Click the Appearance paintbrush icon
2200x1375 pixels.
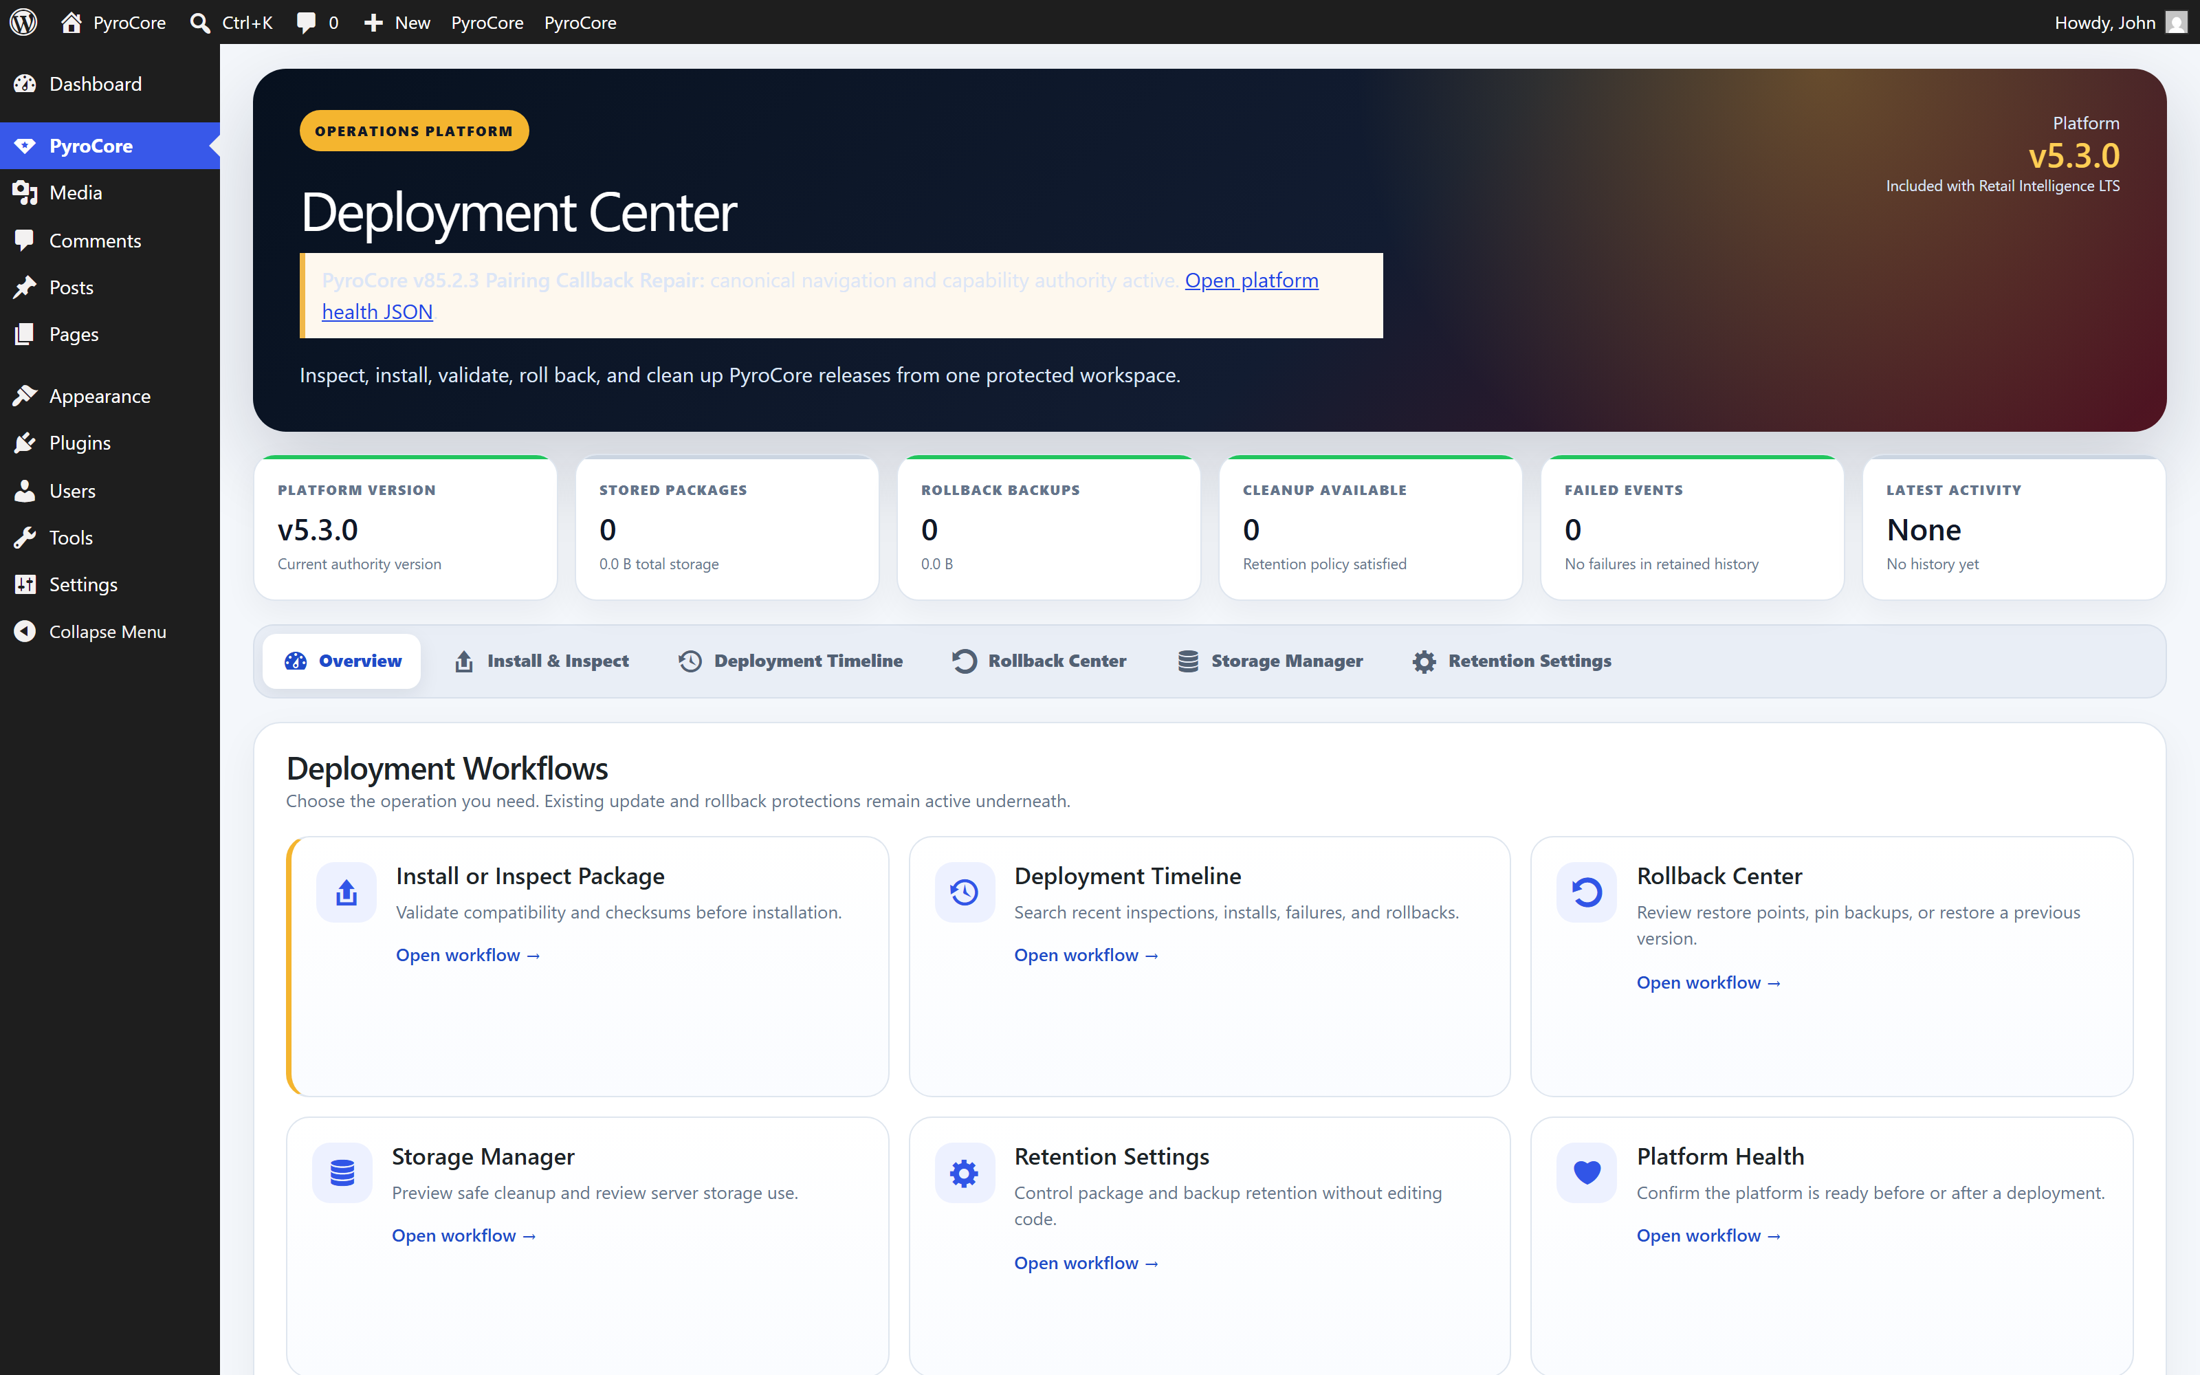(25, 395)
